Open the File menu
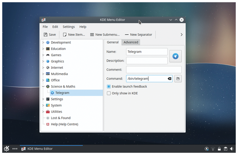 tap(45, 27)
